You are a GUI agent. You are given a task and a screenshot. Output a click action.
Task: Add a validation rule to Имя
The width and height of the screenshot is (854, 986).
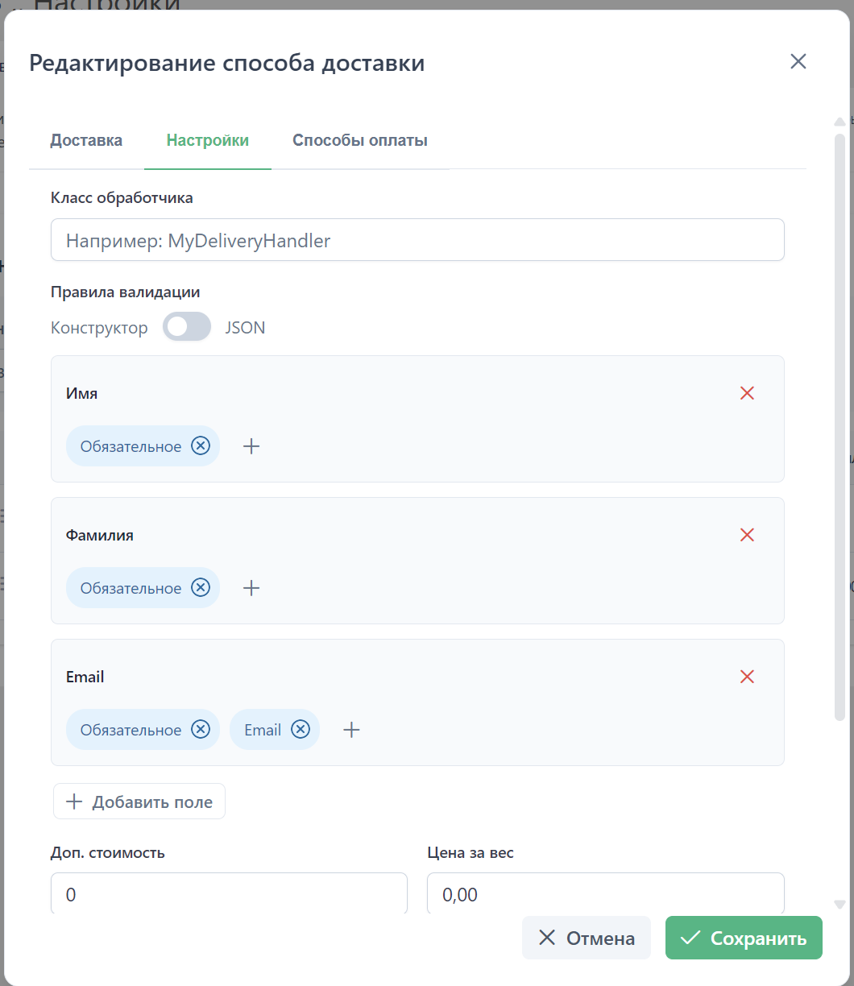pyautogui.click(x=251, y=446)
